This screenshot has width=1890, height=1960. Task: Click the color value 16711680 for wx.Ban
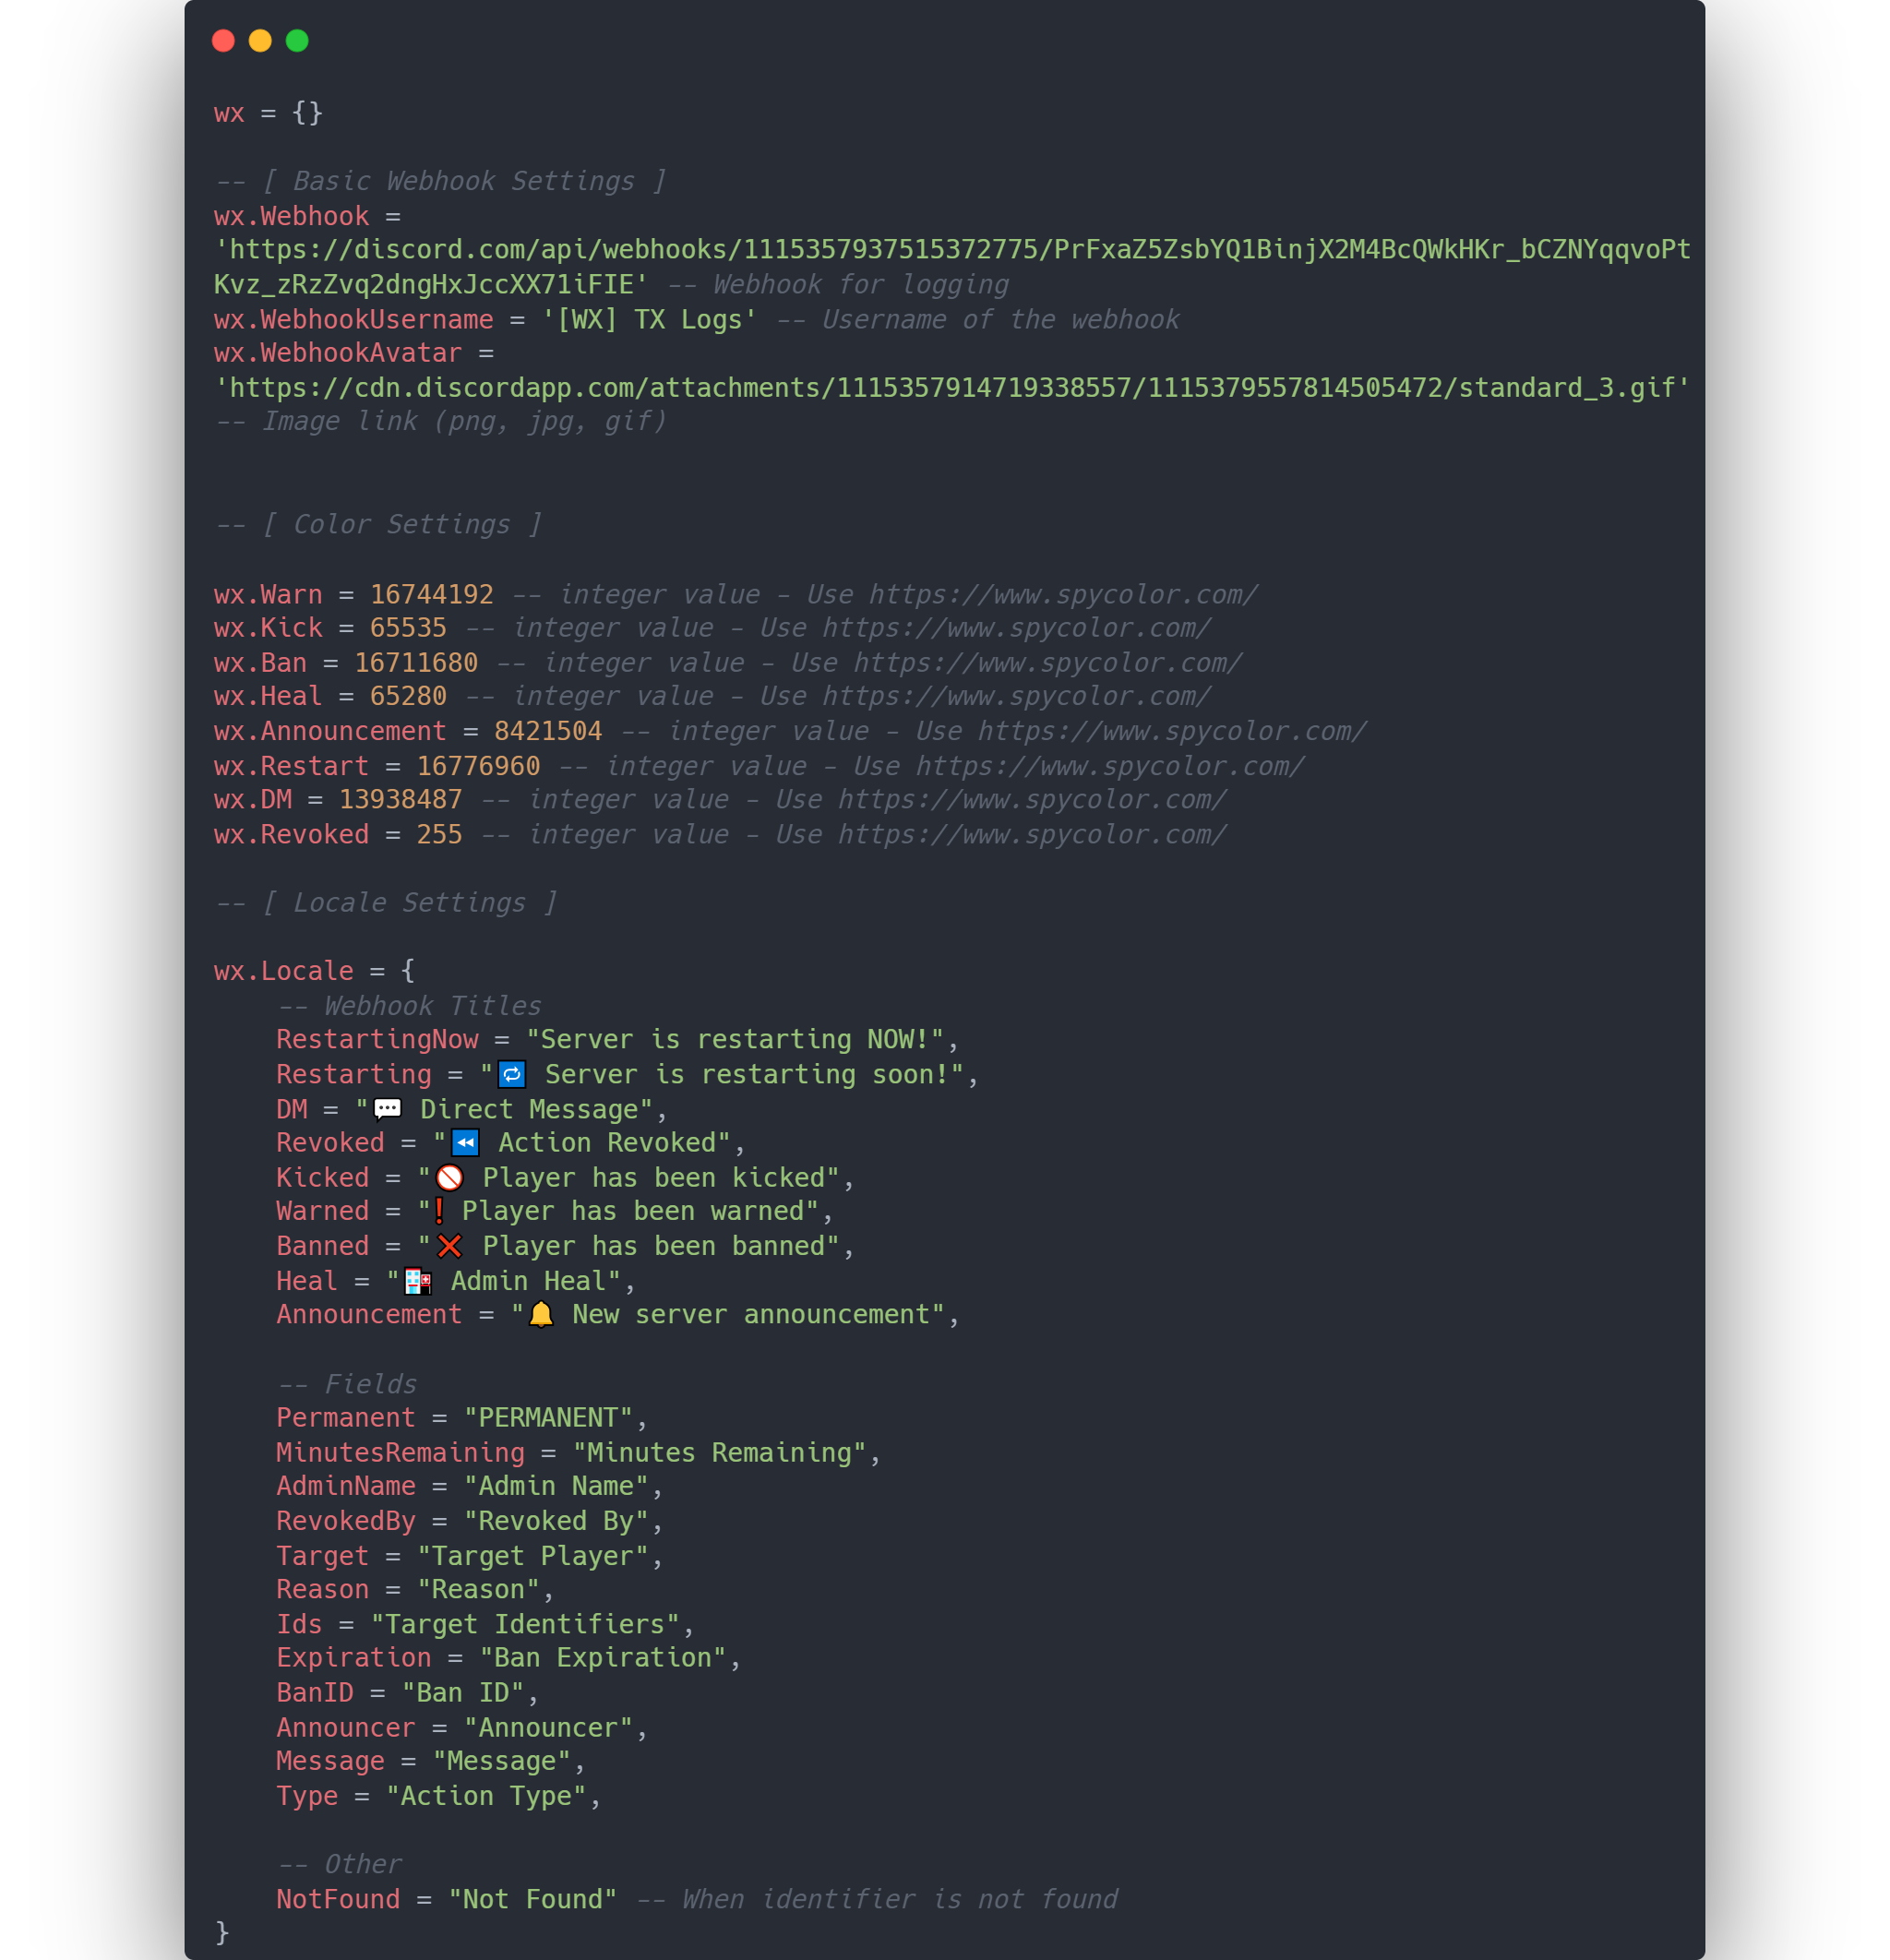click(416, 663)
